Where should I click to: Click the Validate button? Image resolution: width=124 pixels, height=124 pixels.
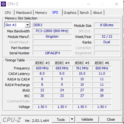(87, 119)
